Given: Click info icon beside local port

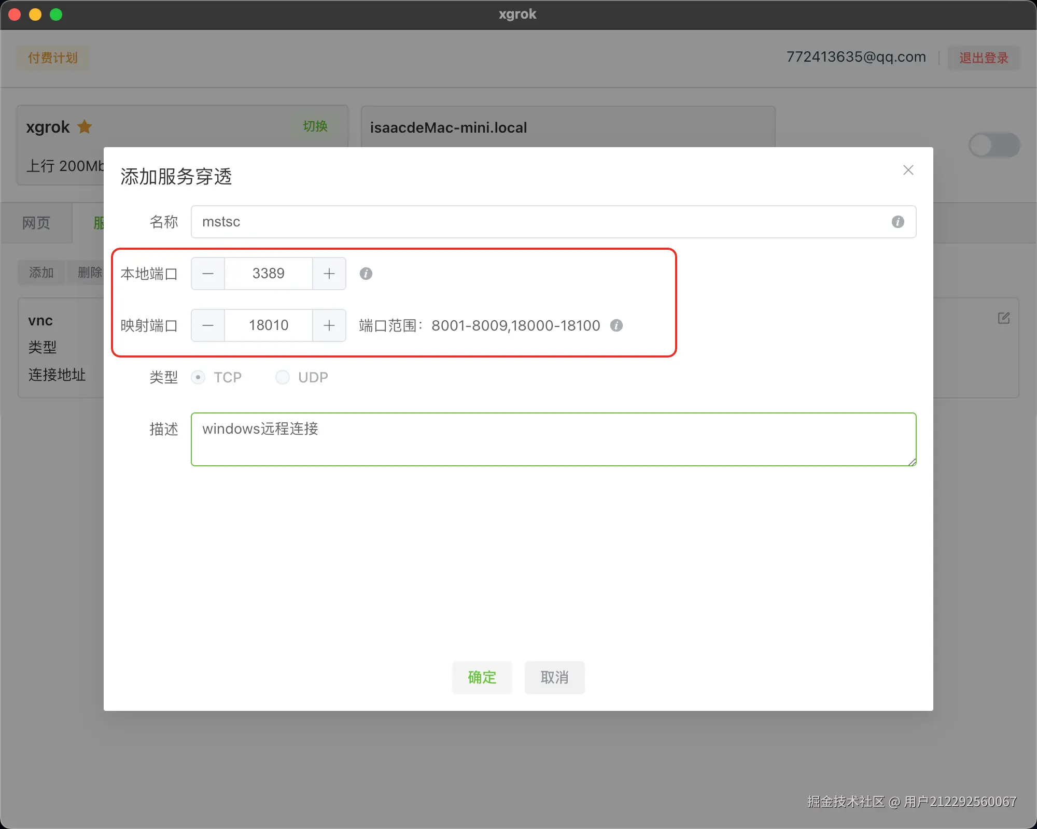Looking at the screenshot, I should 366,274.
